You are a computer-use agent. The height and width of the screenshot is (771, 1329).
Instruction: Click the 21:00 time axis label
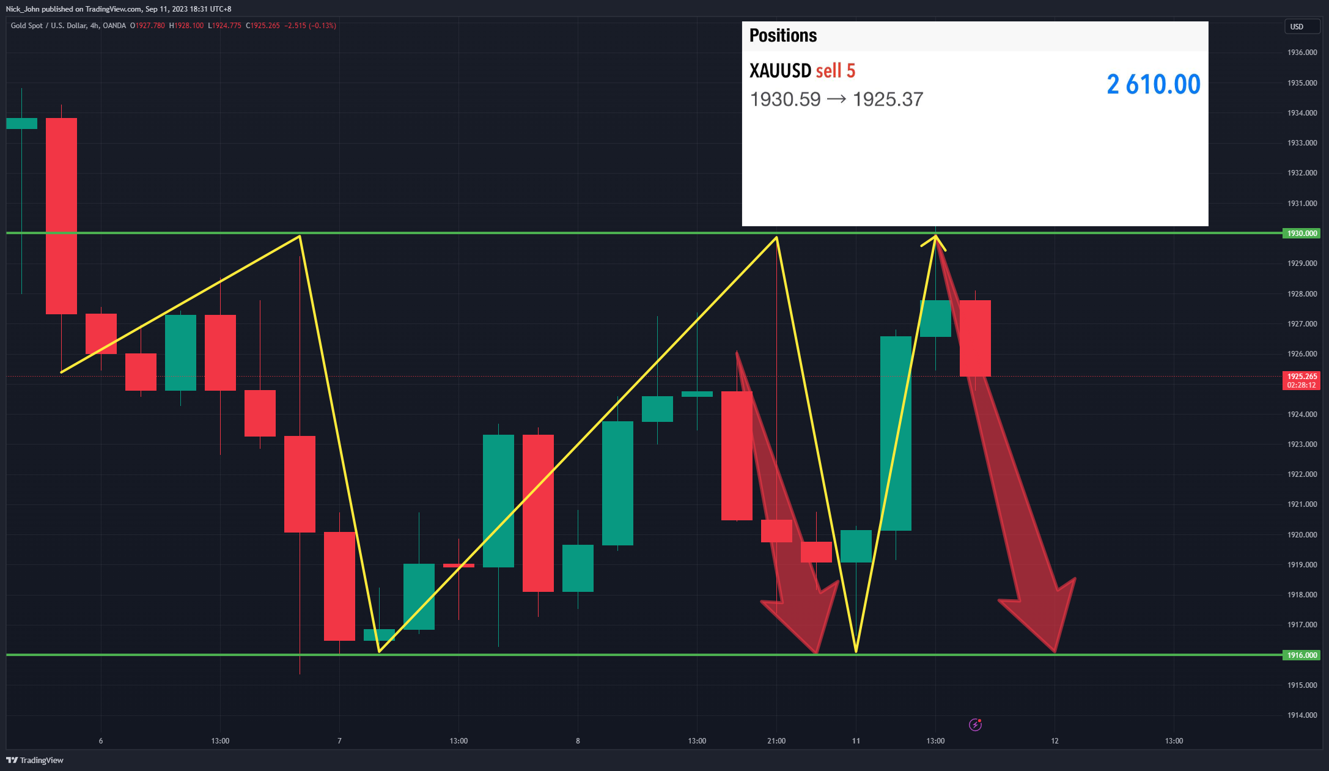tap(776, 741)
